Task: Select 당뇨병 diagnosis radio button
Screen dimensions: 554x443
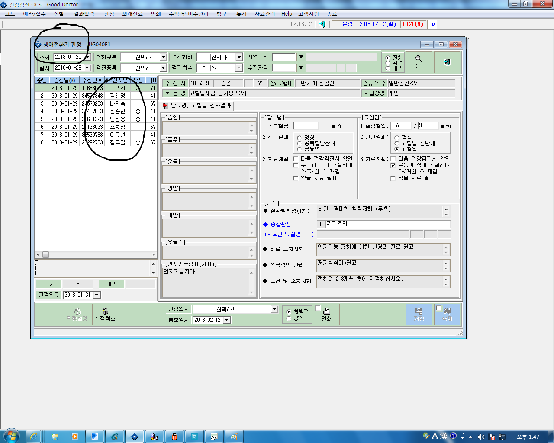Action: [299, 149]
